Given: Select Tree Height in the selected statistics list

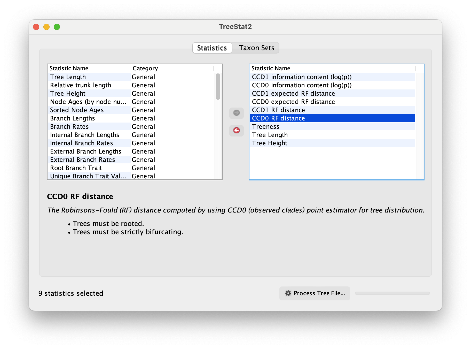Looking at the screenshot, I should point(333,143).
